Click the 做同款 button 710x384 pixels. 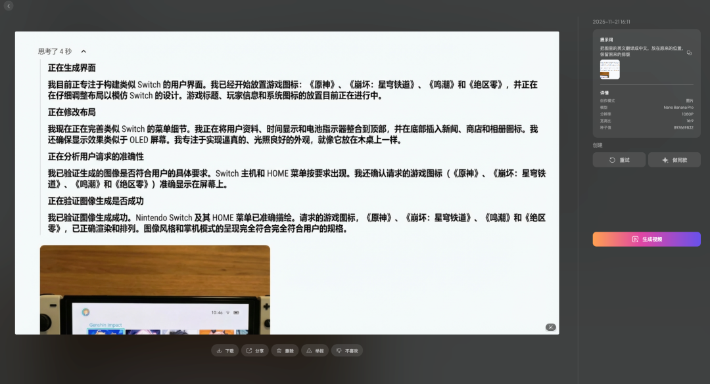[x=674, y=160]
